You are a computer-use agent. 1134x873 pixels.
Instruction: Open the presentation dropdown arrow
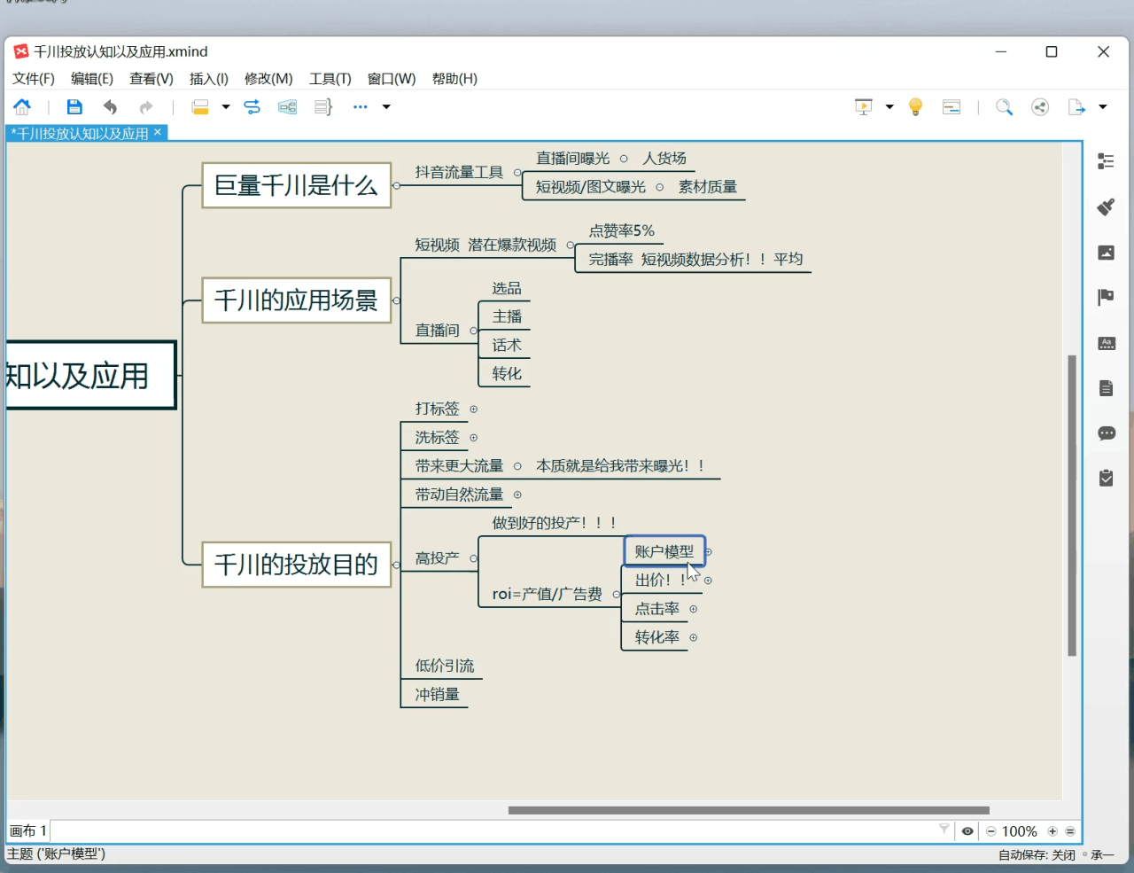[889, 107]
